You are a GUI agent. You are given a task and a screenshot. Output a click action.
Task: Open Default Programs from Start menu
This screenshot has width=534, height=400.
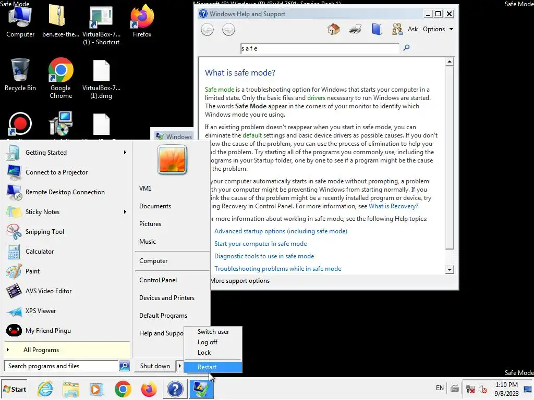pyautogui.click(x=163, y=315)
